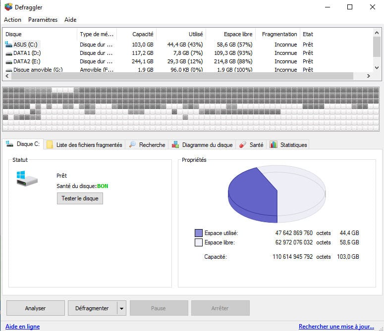384x331 pixels.
Task: Click the 244,1 GB capacity cell
Action: (143, 61)
